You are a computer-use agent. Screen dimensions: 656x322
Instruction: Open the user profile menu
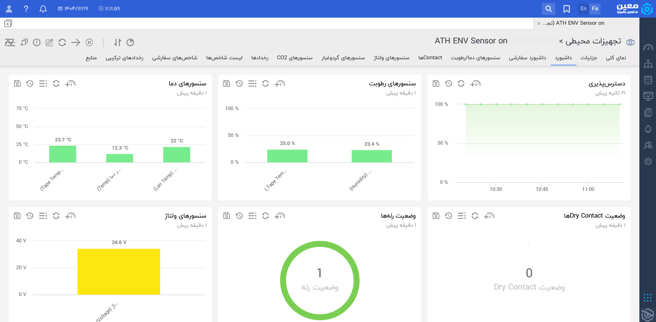[9, 9]
